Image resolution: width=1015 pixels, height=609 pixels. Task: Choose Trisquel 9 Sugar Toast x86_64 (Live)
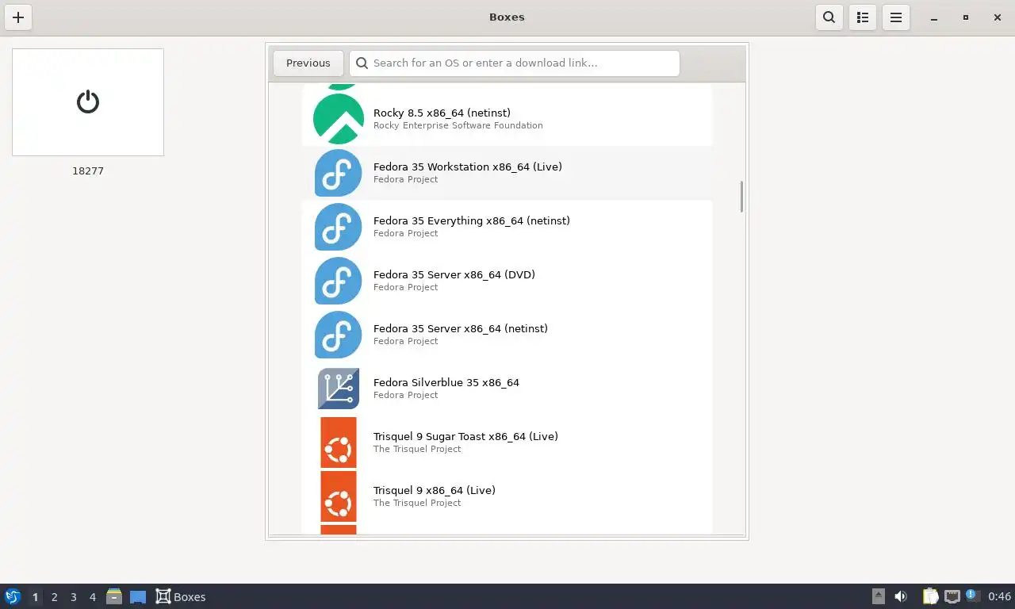coord(465,436)
